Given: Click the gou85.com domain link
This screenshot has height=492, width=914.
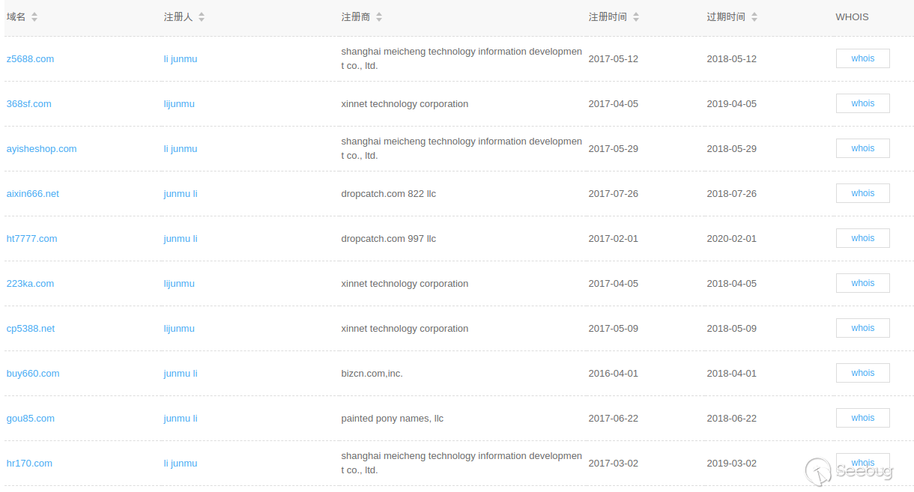Looking at the screenshot, I should point(30,419).
